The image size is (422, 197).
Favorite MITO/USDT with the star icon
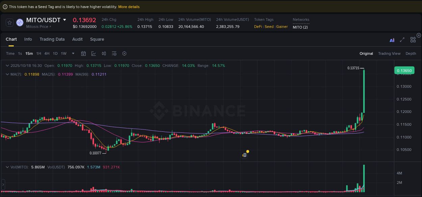coord(9,23)
